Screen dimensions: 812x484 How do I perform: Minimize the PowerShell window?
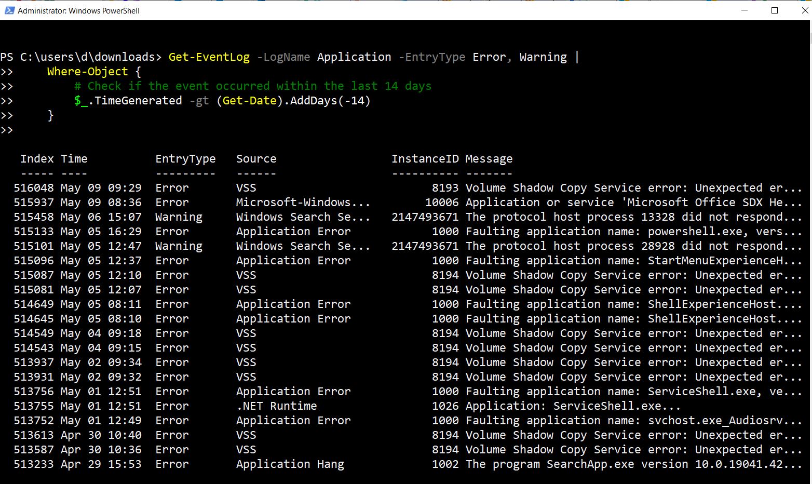746,10
